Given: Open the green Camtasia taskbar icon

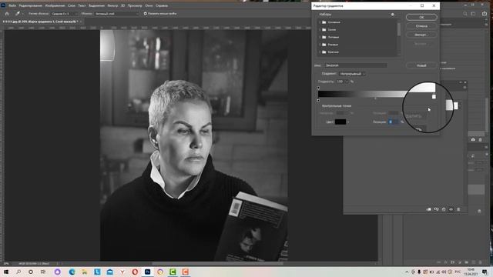Looking at the screenshot, I should (173, 272).
